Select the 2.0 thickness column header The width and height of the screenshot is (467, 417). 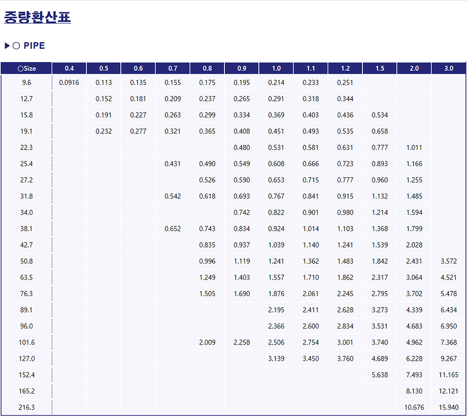coord(414,68)
